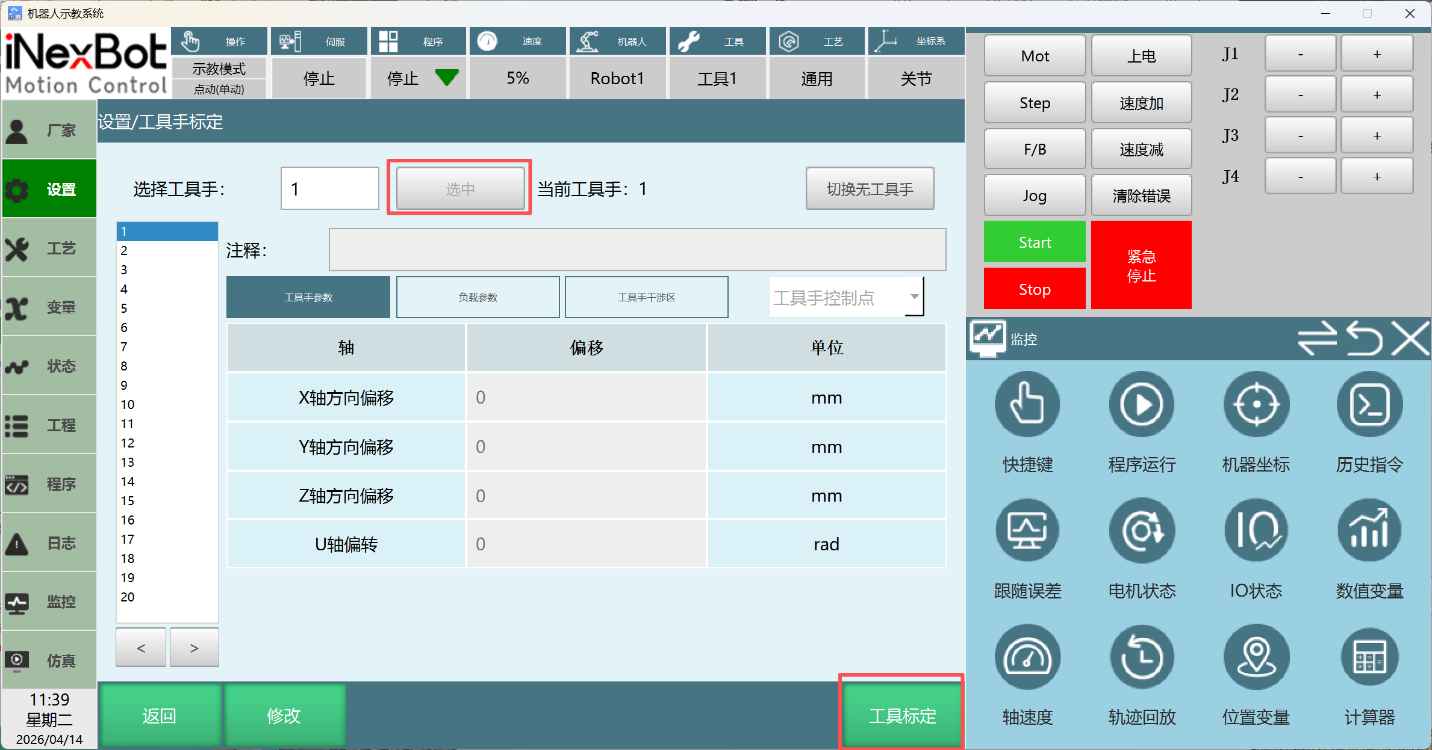Open the 计算器 calculator icon

pyautogui.click(x=1369, y=657)
